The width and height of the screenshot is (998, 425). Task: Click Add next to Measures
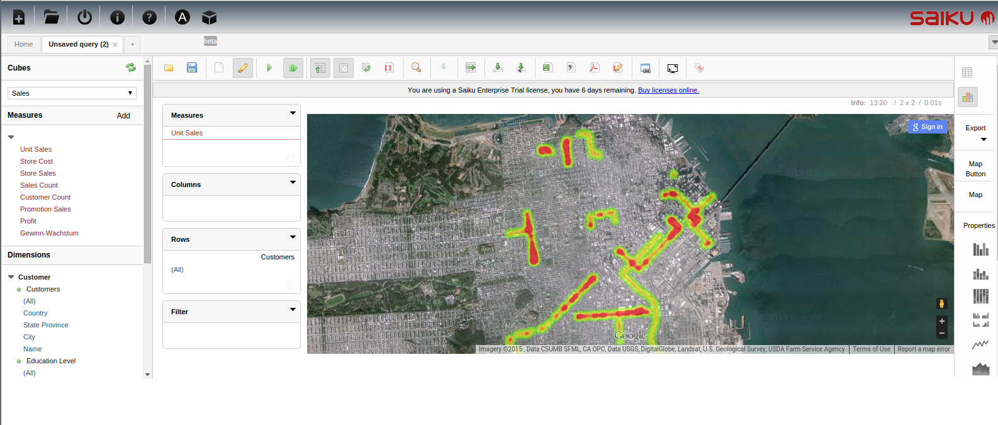[x=123, y=116]
